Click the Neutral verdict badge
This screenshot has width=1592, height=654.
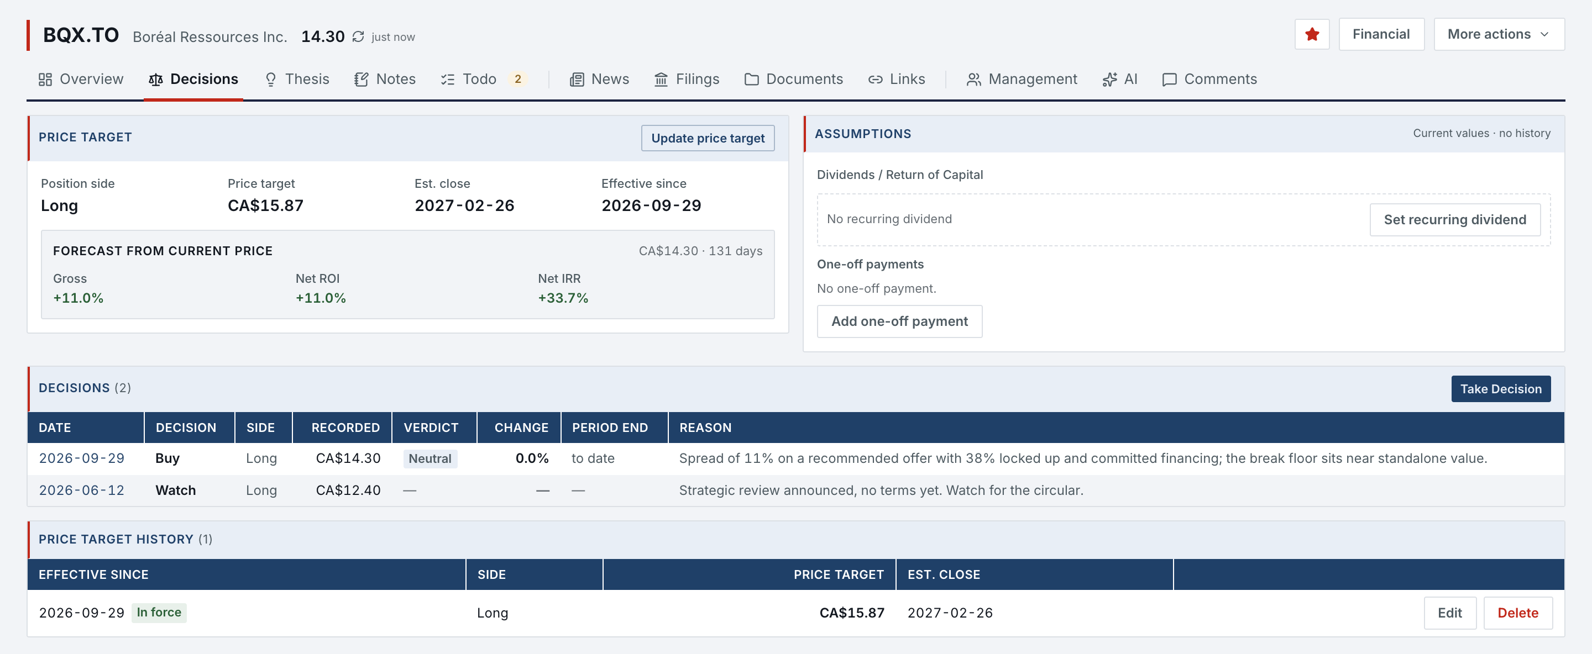[430, 459]
